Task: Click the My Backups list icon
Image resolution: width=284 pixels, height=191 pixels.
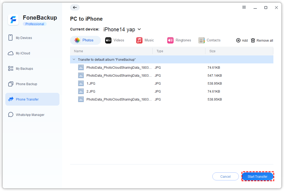Action: [x=11, y=68]
